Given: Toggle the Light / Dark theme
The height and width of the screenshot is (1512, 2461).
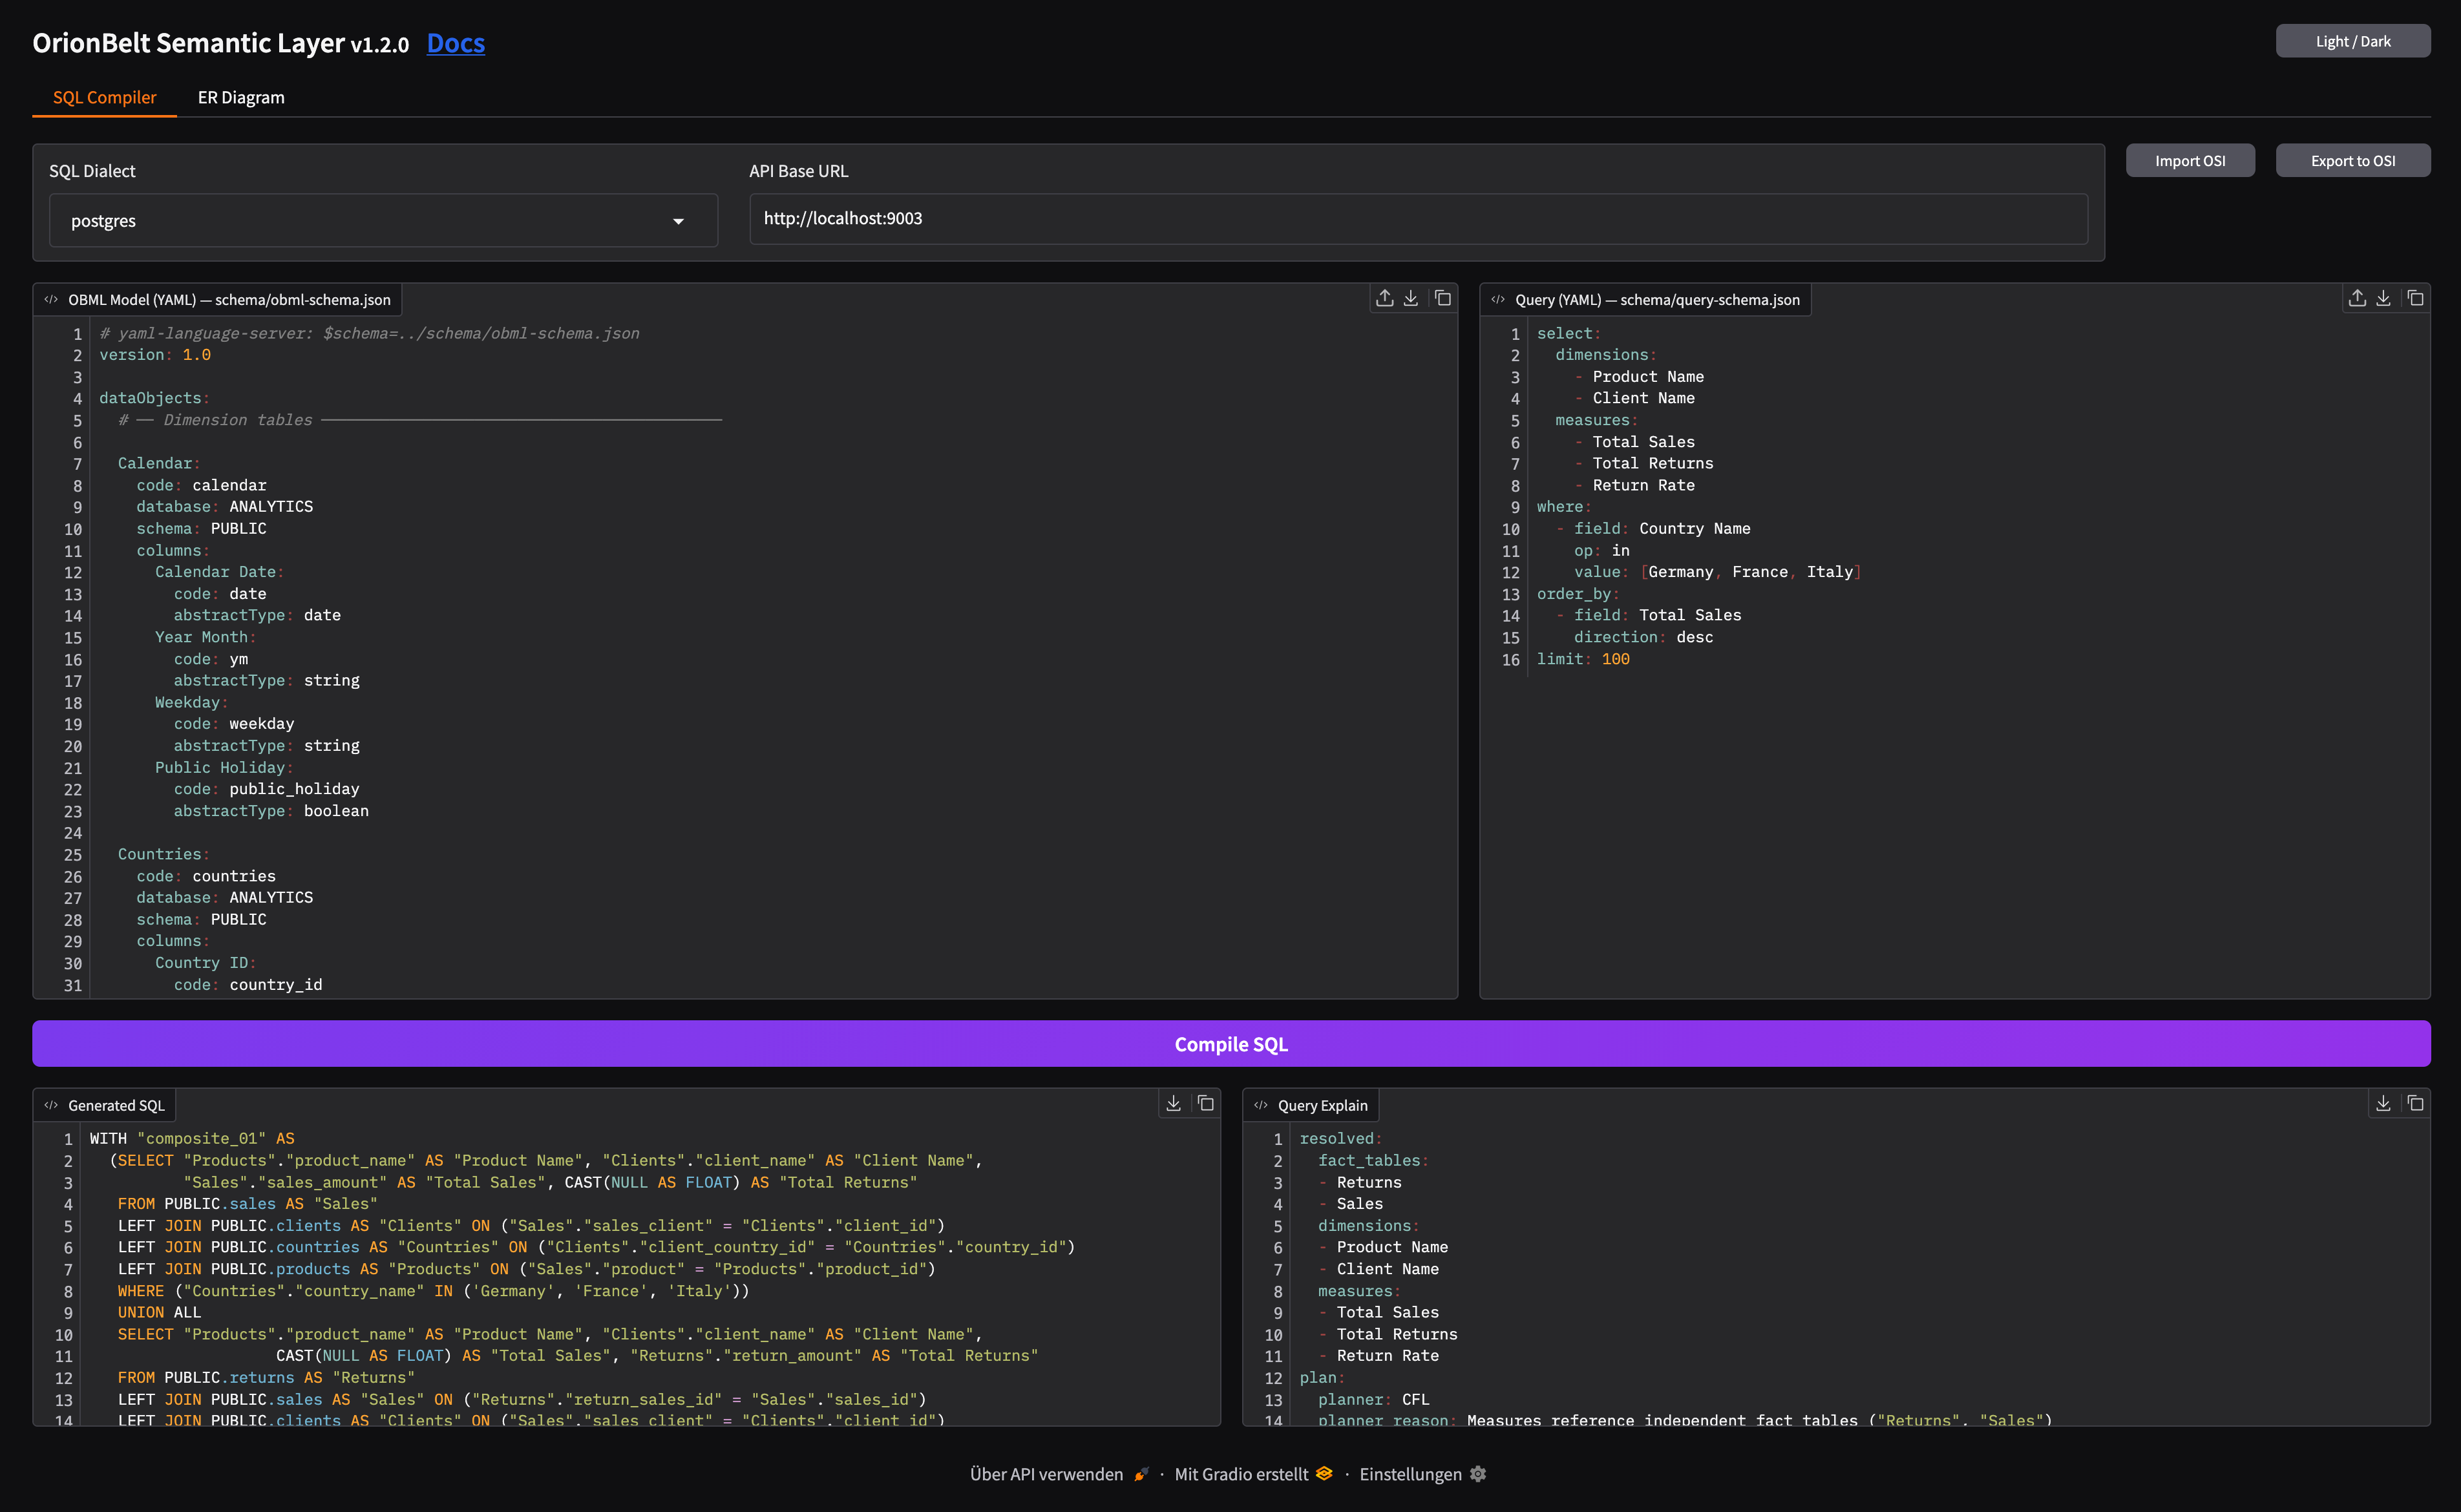Looking at the screenshot, I should pyautogui.click(x=2352, y=40).
